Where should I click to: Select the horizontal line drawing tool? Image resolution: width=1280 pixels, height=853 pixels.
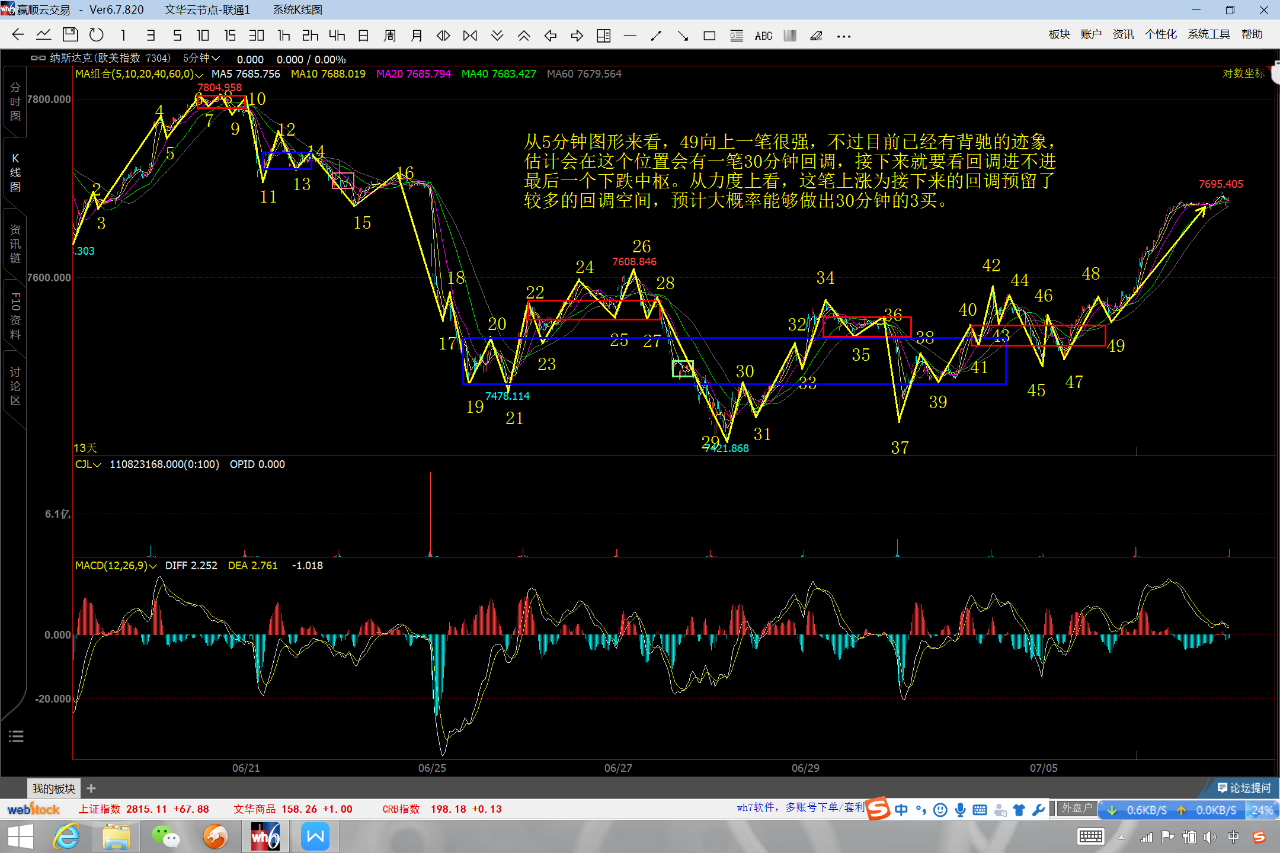coord(630,36)
